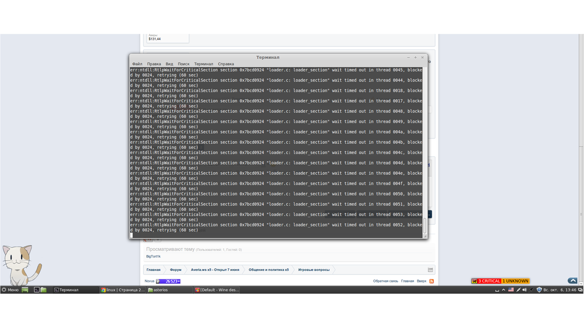Click the Обратная связь link
The image size is (584, 328).
tap(385, 281)
